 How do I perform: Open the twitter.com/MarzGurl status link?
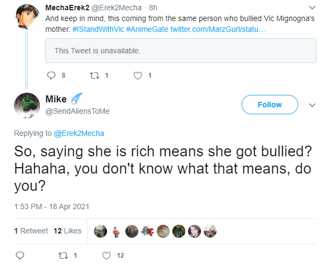click(x=218, y=29)
